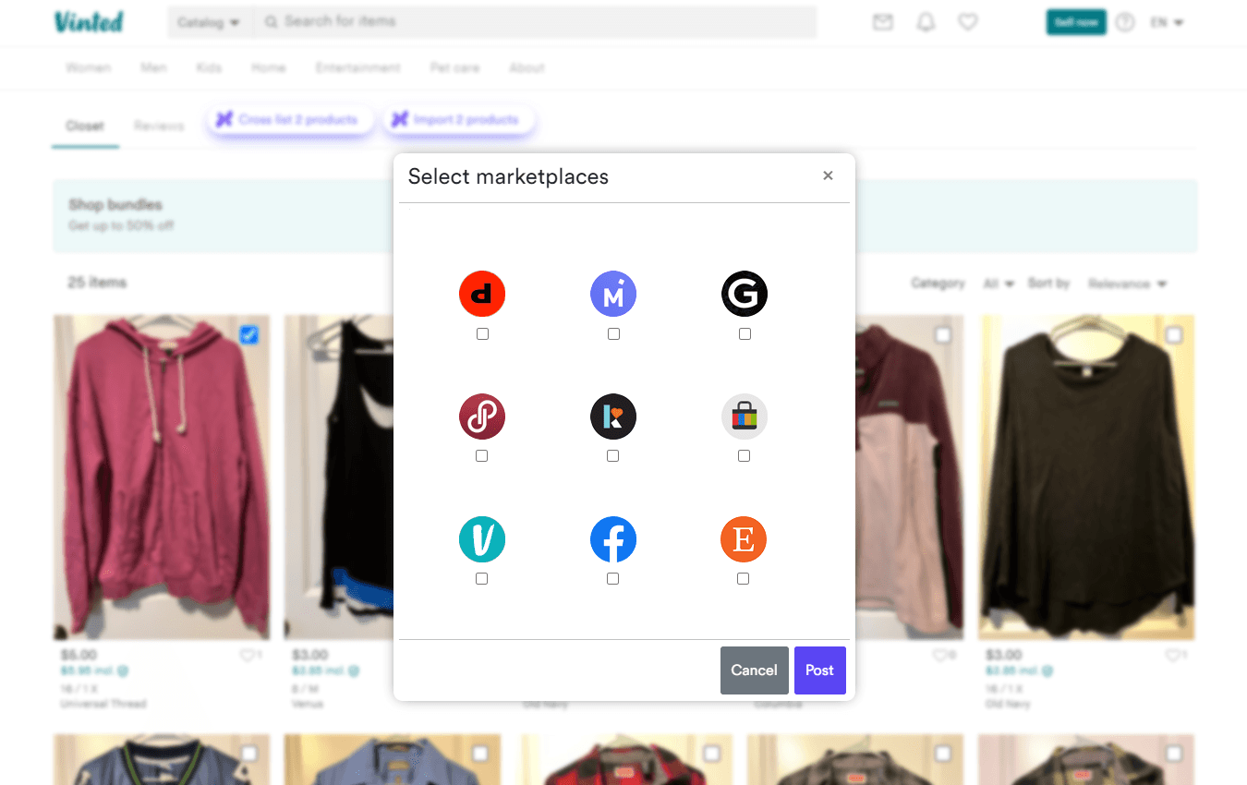Screen dimensions: 1247x785
Task: Tick the Depop checkbox
Action: pos(482,334)
